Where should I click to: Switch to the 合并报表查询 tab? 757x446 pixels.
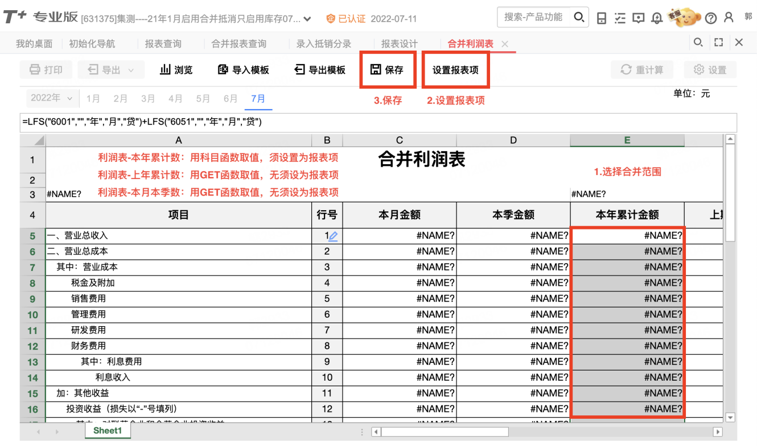(239, 44)
